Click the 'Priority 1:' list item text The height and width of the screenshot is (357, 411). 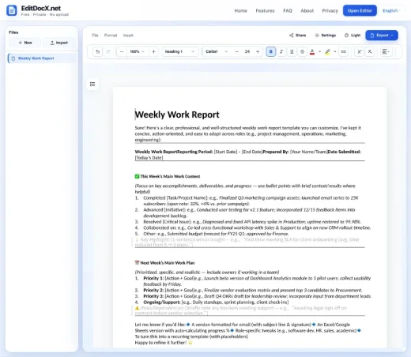pyautogui.click(x=153, y=278)
